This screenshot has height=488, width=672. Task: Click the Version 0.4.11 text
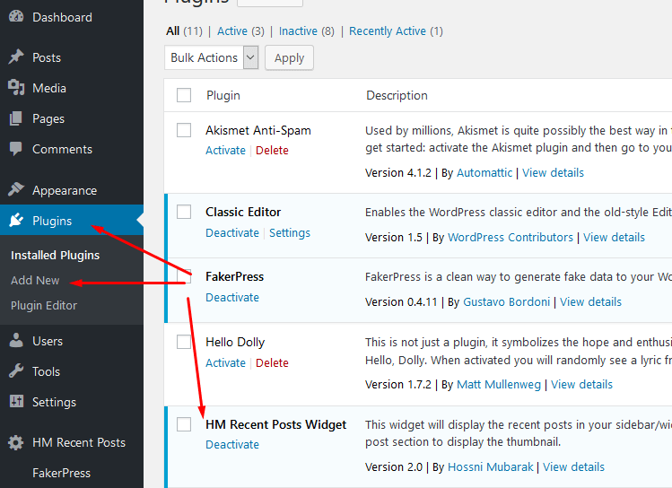coord(401,302)
